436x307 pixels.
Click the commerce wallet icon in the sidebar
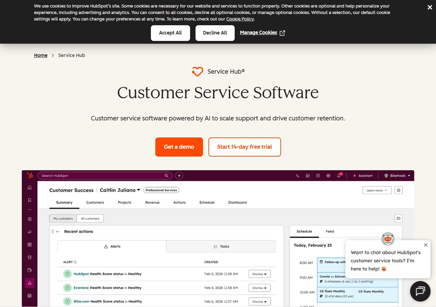tap(30, 270)
